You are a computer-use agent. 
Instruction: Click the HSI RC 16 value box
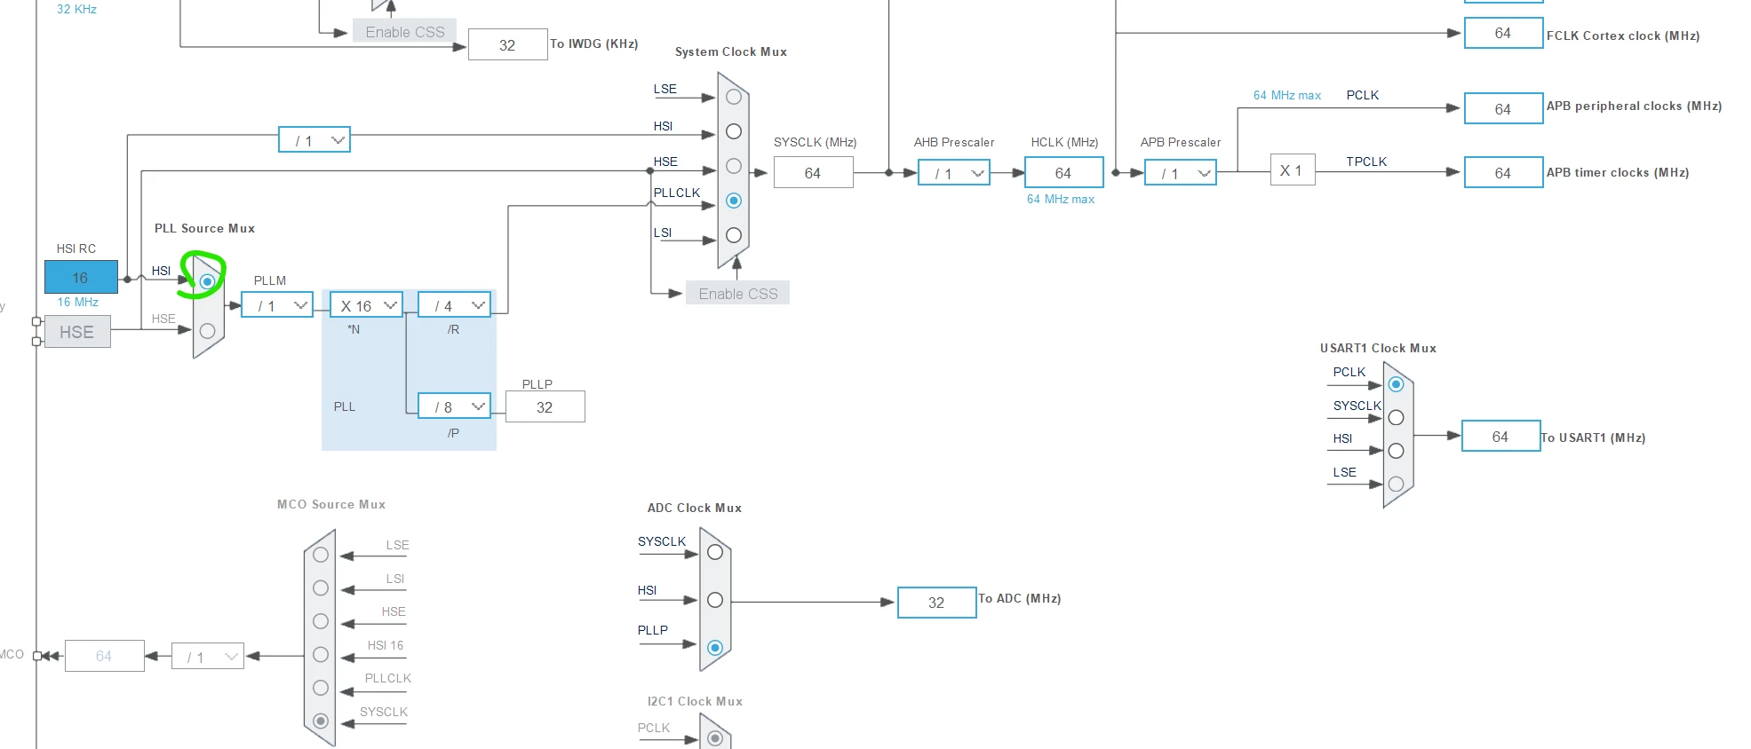coord(81,278)
